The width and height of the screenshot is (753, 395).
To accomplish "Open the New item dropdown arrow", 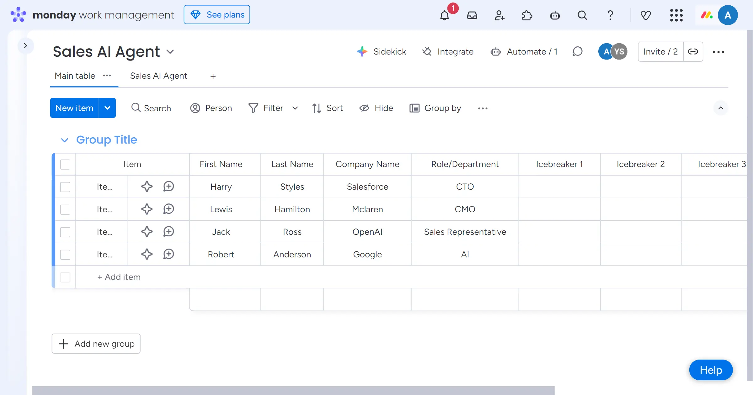I will (x=107, y=108).
